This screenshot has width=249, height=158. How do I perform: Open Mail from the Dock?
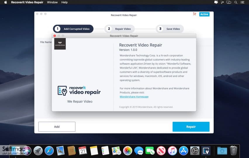[x=60, y=151]
